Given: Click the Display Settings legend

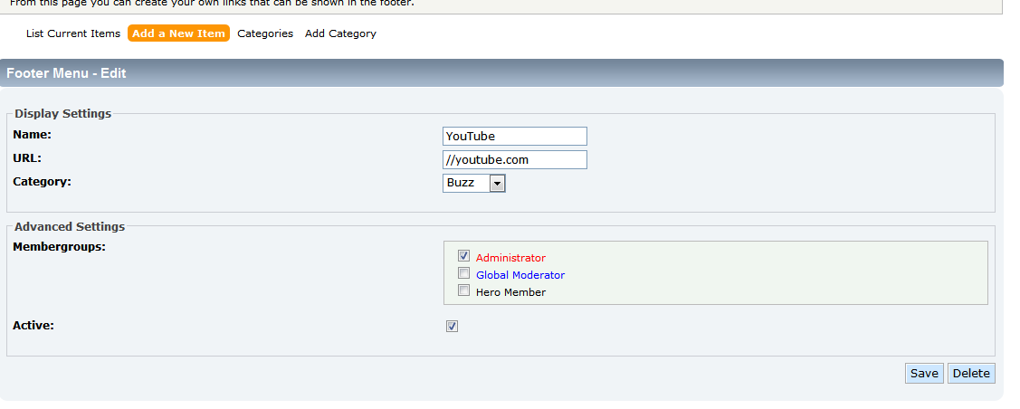Looking at the screenshot, I should tap(63, 114).
